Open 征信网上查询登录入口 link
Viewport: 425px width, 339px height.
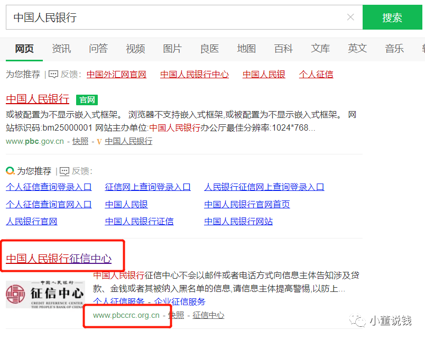(147, 187)
